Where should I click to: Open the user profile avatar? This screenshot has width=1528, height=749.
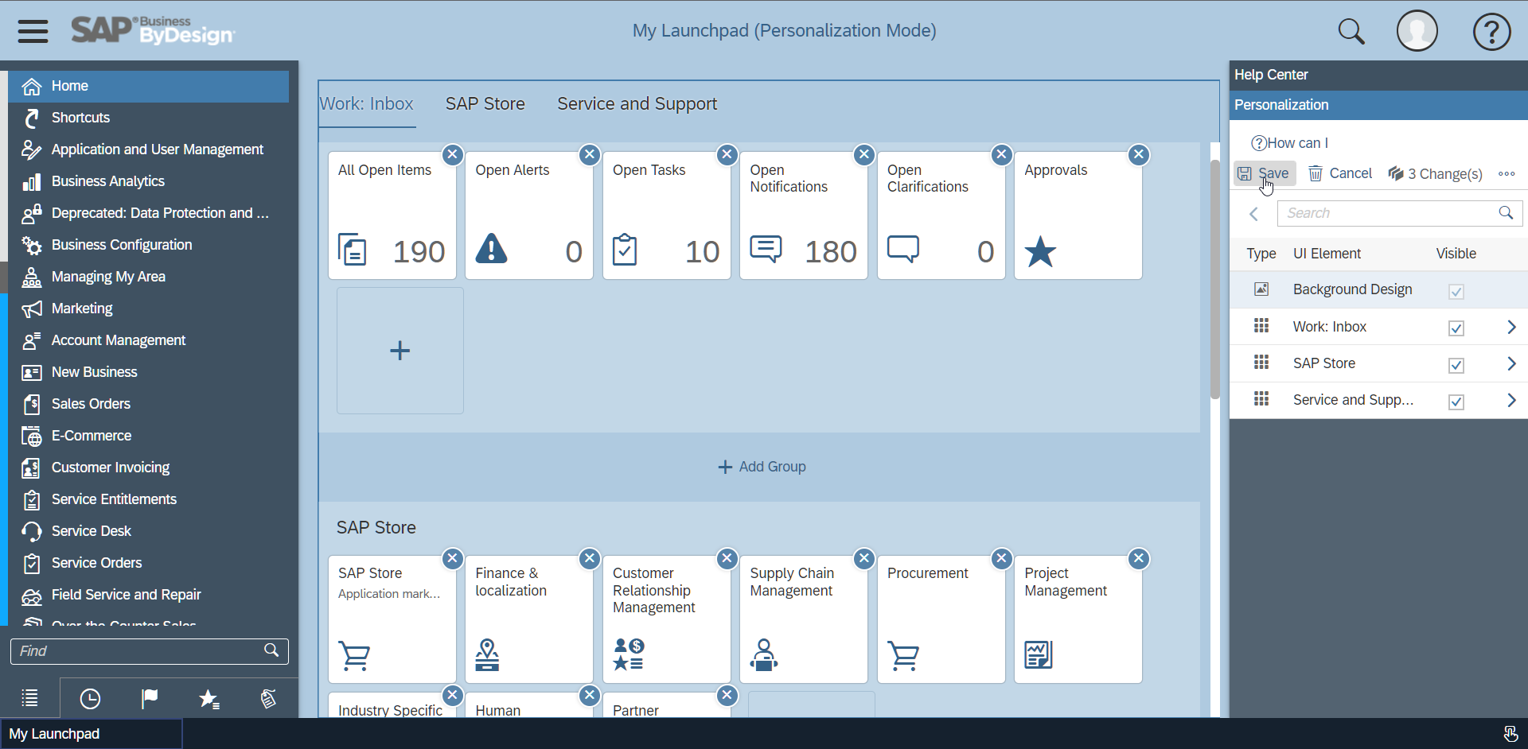[x=1417, y=31]
